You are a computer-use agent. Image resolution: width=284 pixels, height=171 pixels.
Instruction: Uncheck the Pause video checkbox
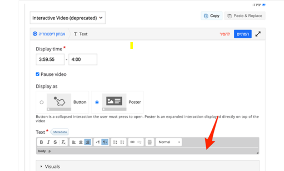click(x=38, y=74)
